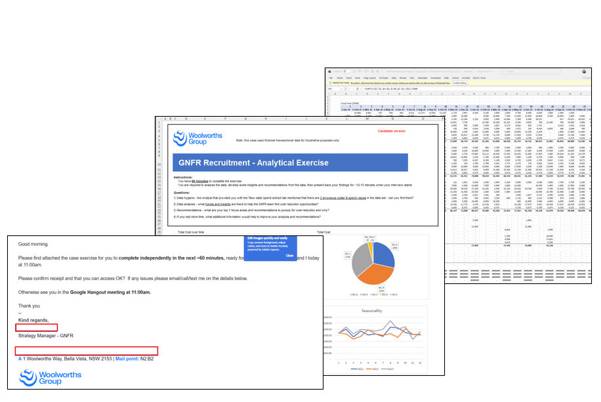Click the 'Fiscal Year' cell in data sheet

pos(350,103)
